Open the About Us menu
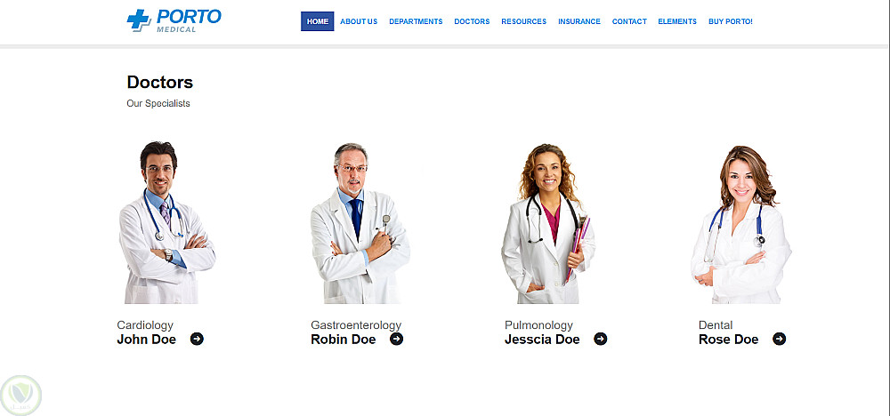Viewport: 890px width, 416px height. click(359, 21)
